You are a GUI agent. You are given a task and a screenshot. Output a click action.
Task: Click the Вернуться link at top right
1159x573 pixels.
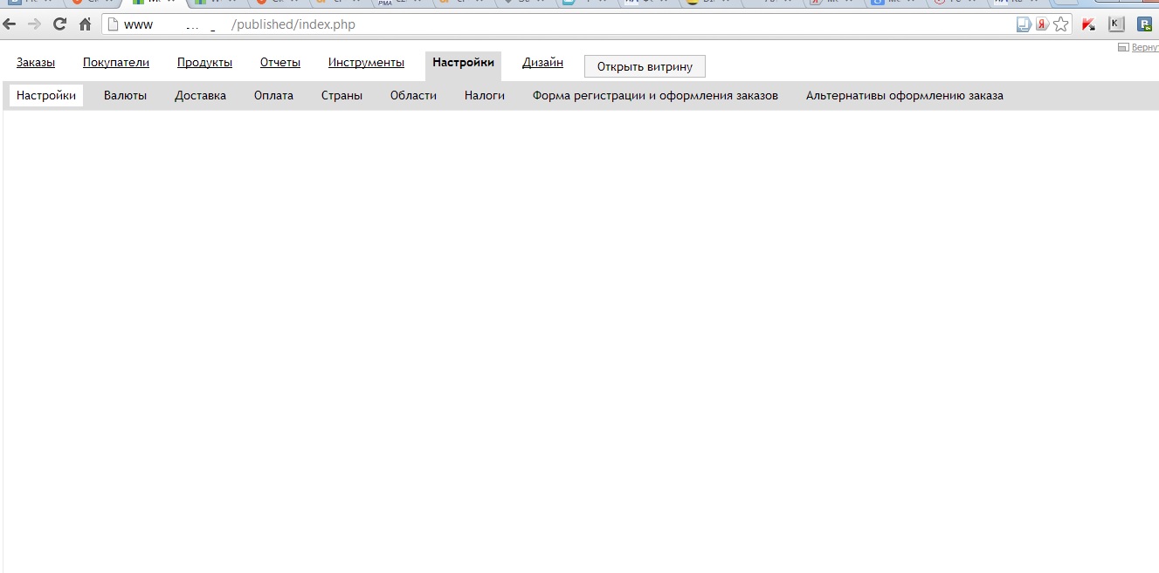[1144, 47]
